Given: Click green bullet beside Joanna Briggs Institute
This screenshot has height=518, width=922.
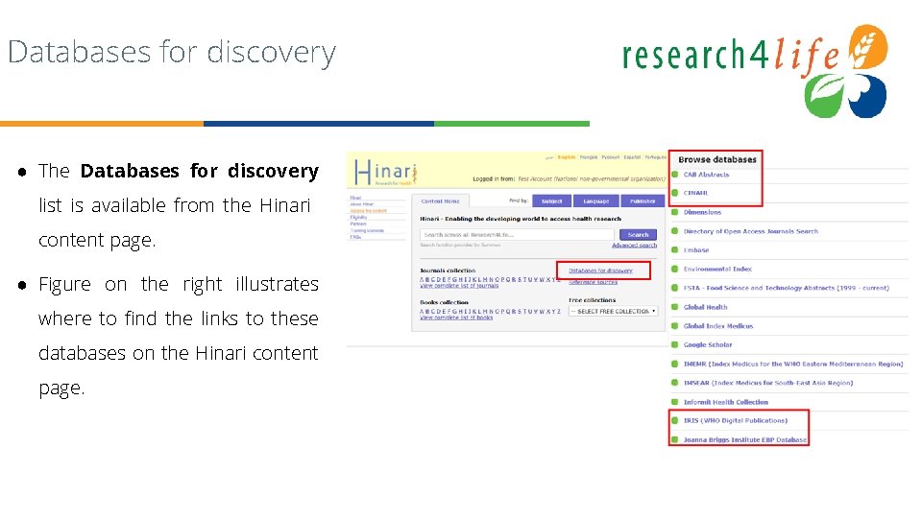Looking at the screenshot, I should [675, 439].
